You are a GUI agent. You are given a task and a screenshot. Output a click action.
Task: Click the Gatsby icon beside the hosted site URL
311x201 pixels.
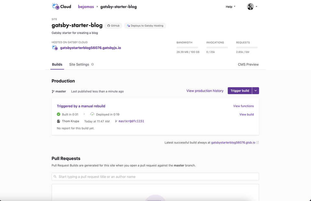(55, 48)
